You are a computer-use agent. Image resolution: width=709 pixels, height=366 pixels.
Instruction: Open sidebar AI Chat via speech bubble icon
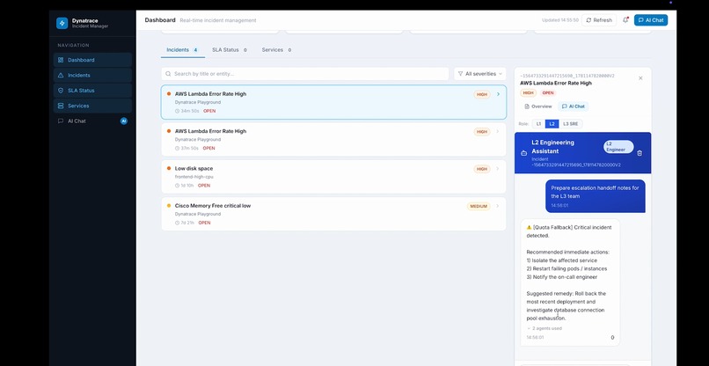(x=61, y=121)
